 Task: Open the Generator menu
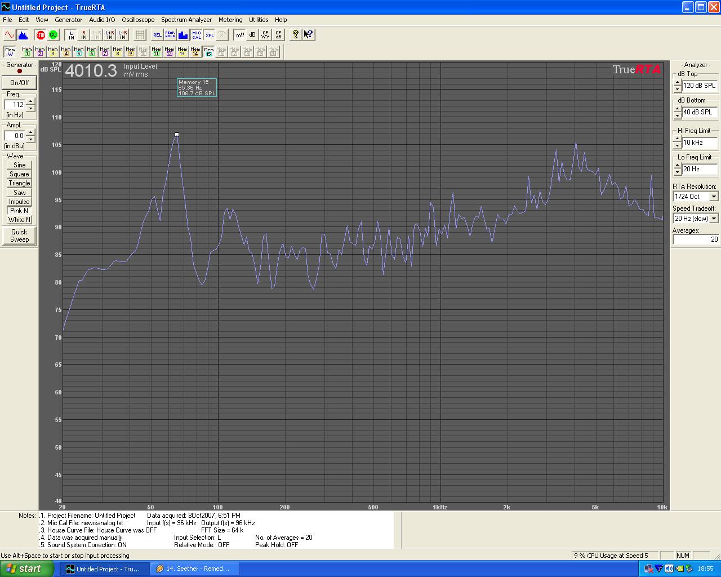coord(68,20)
